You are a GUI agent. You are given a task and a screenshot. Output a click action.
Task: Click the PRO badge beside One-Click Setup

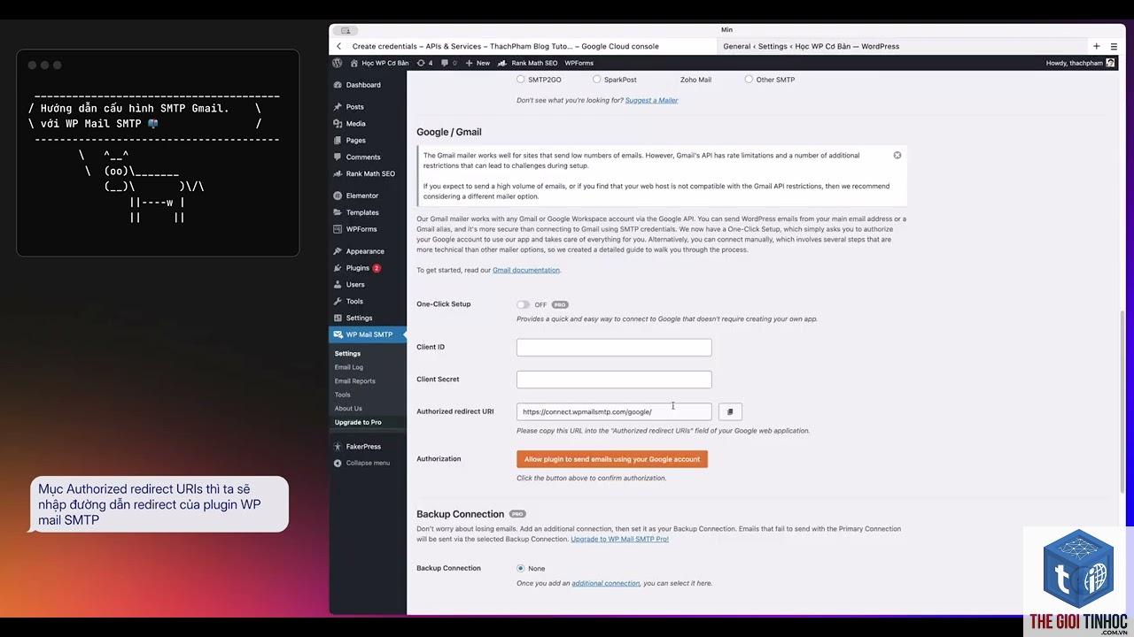coord(560,304)
